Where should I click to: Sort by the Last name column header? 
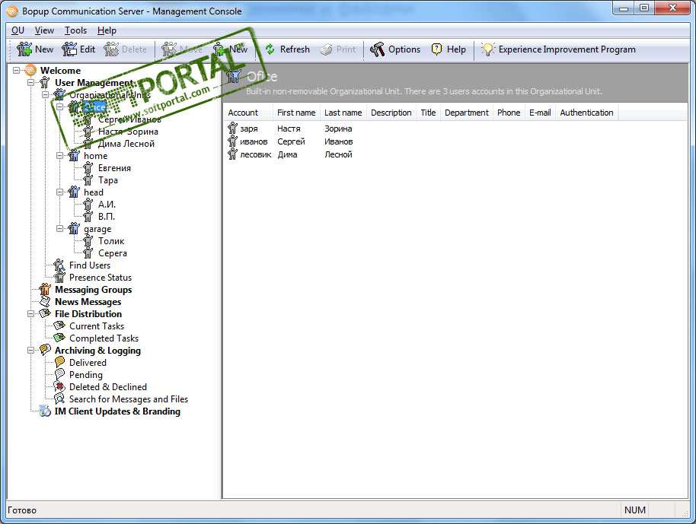343,113
